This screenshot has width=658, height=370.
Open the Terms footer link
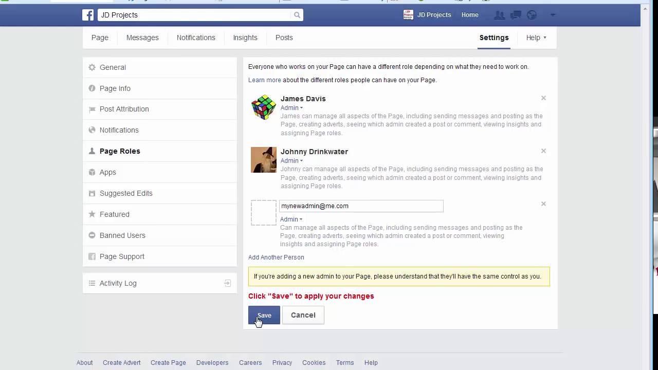coord(345,363)
